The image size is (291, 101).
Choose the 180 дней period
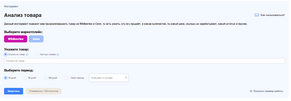point(46,78)
